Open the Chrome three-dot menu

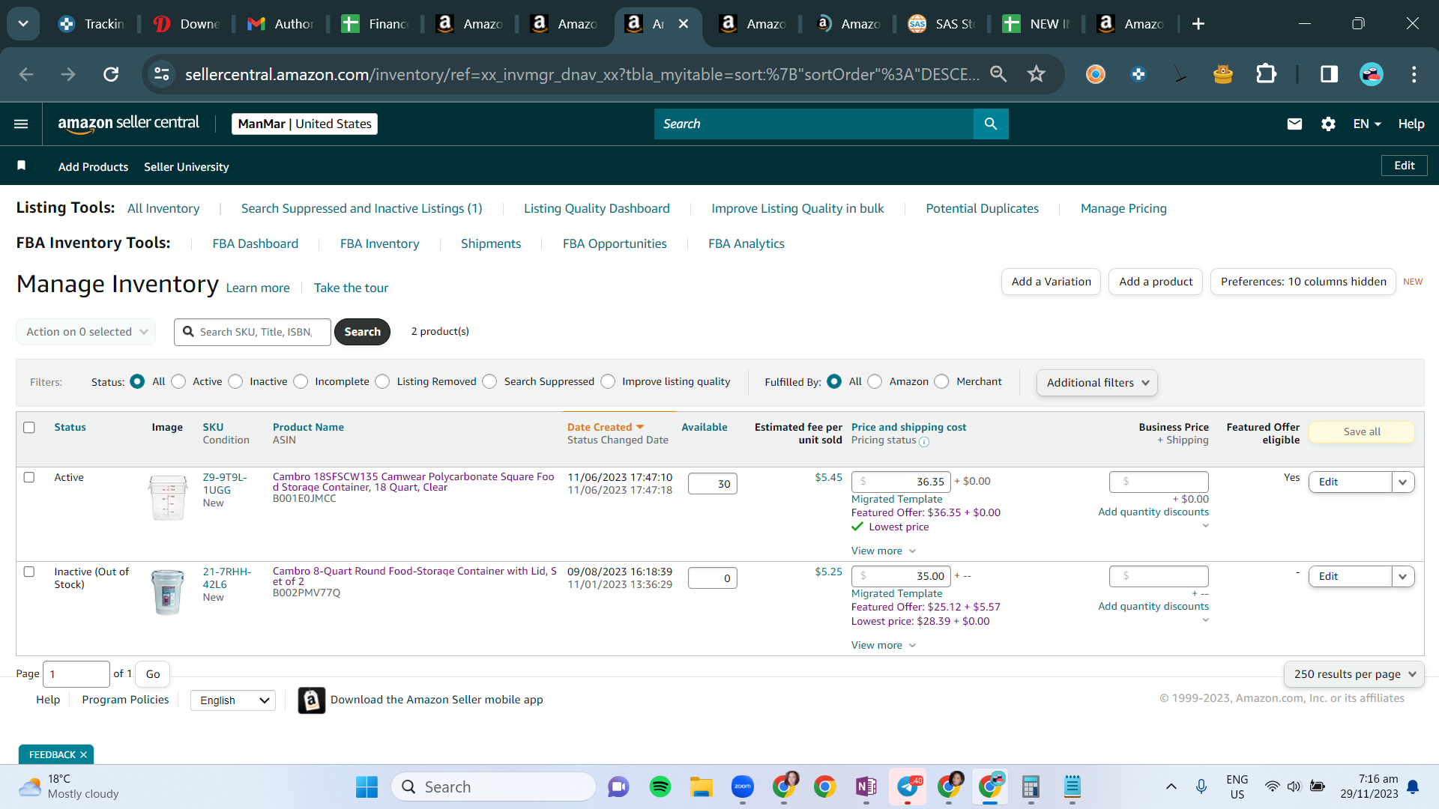tap(1414, 74)
